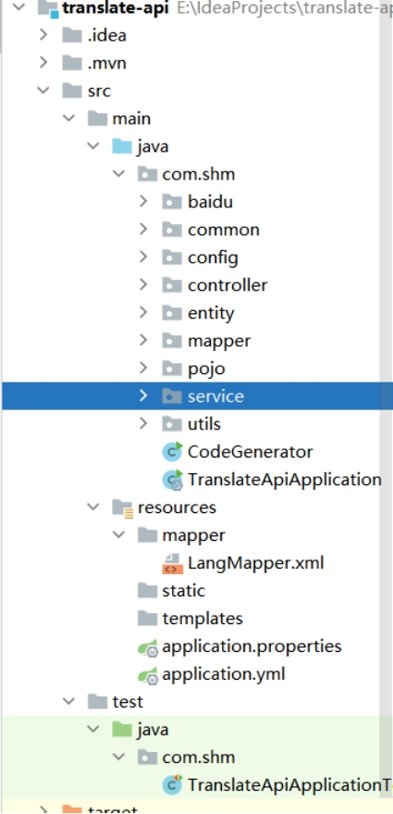Screen dimensions: 393x814
Task: Expand the pojo package chevron
Action: coord(143,368)
